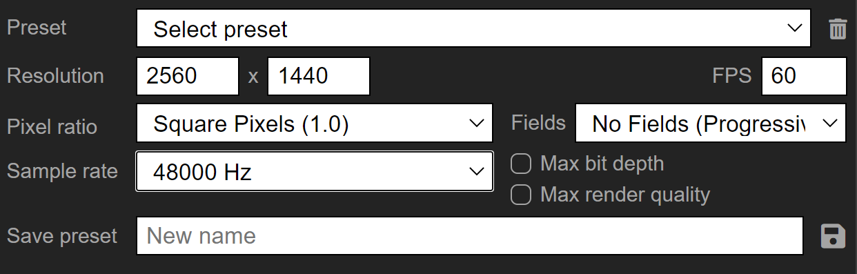Viewport: 857px width, 274px height.
Task: Enable the Max render quality checkbox
Action: click(520, 195)
